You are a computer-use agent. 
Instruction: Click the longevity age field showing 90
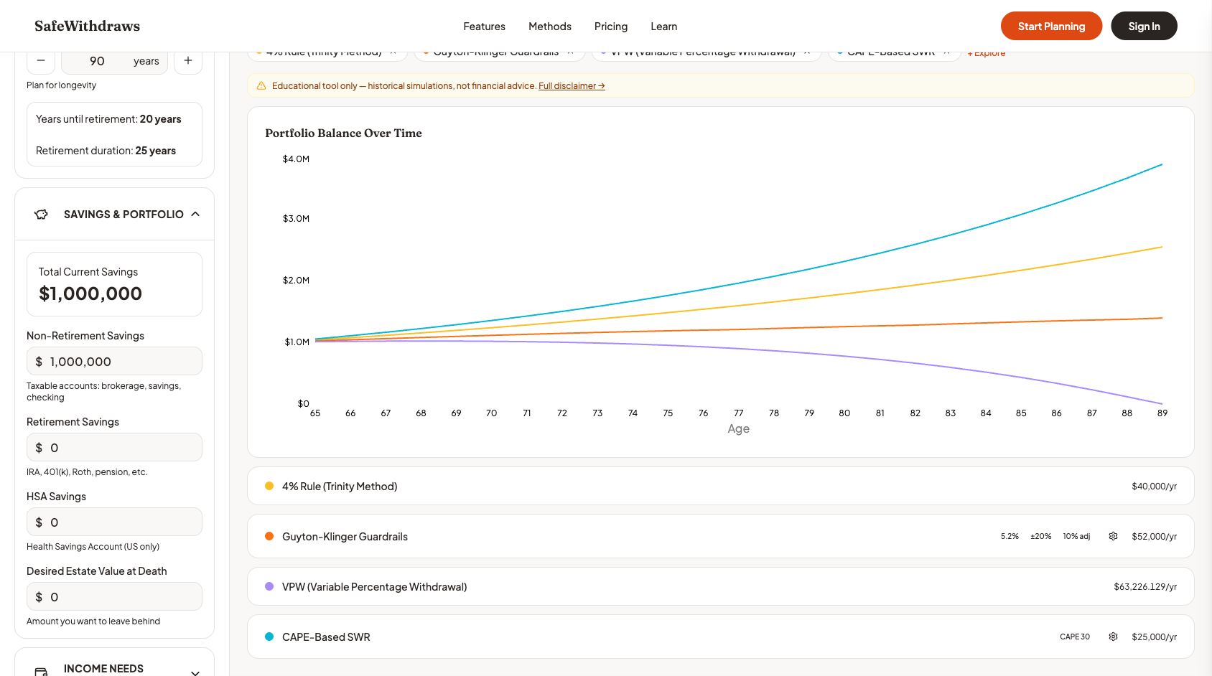point(115,62)
